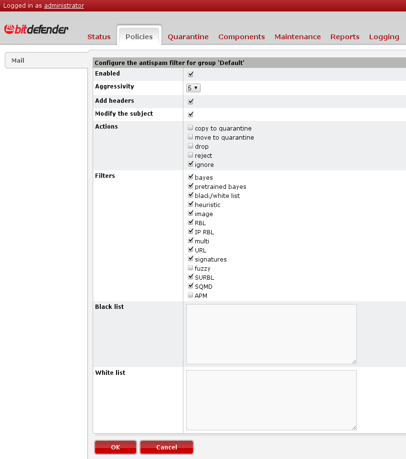Click the administrator user link
This screenshot has width=406, height=459.
[x=64, y=6]
